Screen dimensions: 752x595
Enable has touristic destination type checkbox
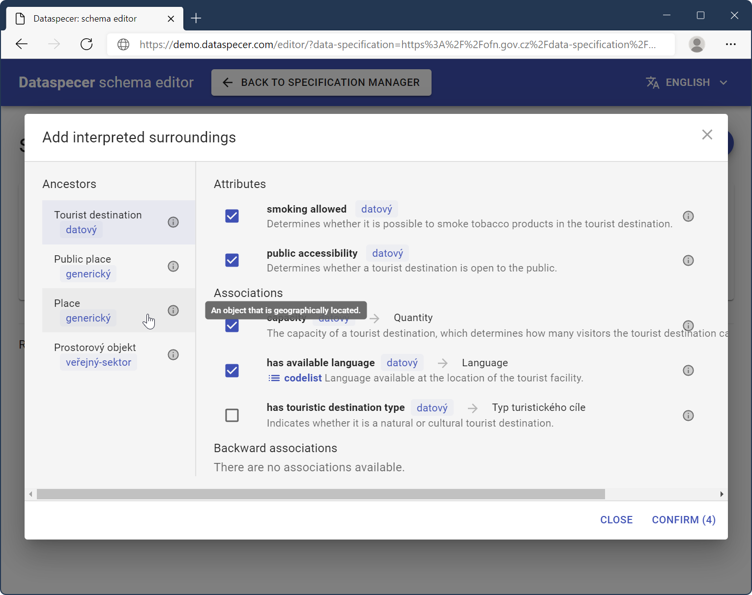point(232,416)
